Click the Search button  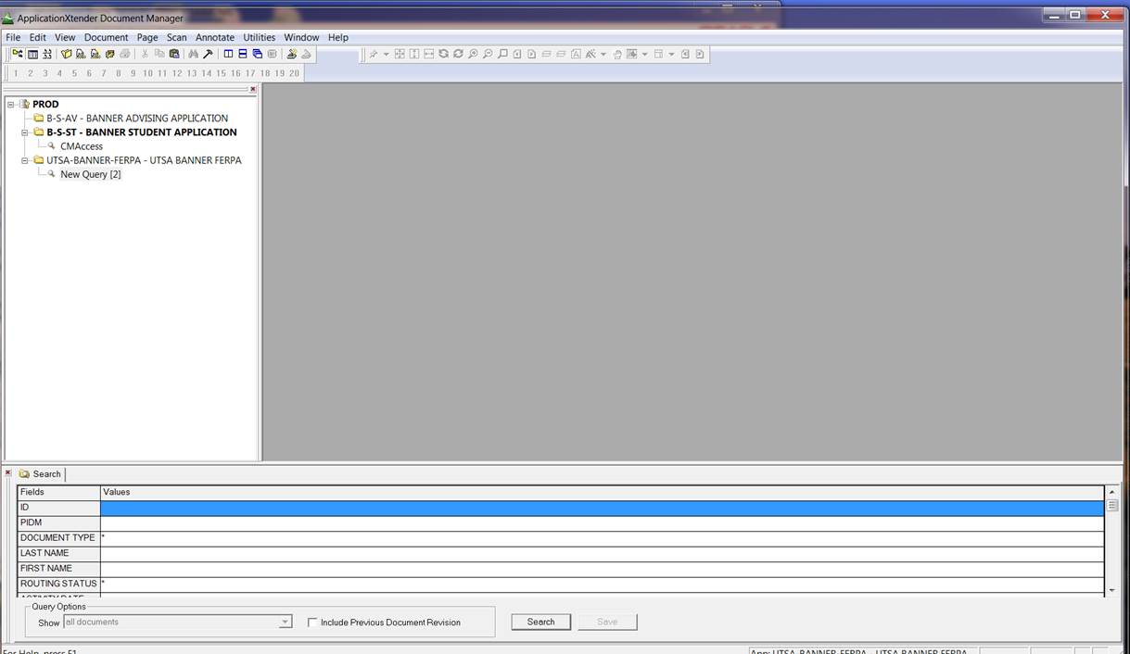[540, 623]
